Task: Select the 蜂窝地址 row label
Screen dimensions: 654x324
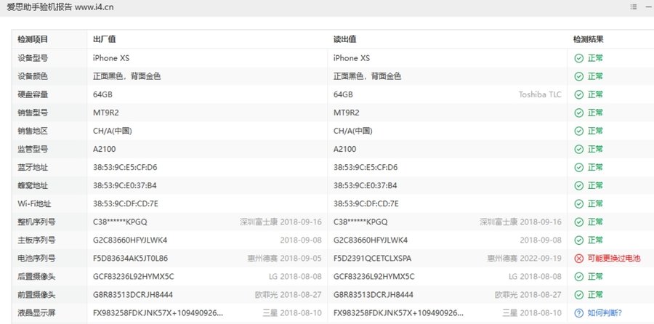Action: tap(33, 185)
